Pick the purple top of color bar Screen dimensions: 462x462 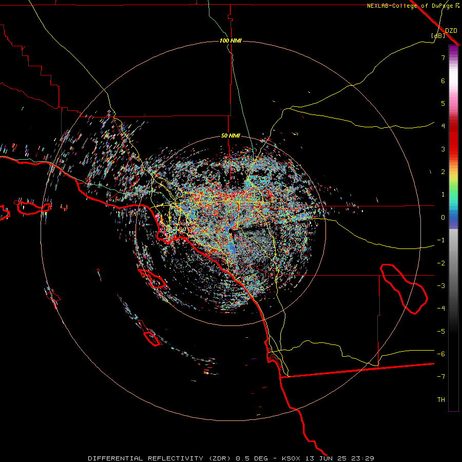click(x=453, y=50)
